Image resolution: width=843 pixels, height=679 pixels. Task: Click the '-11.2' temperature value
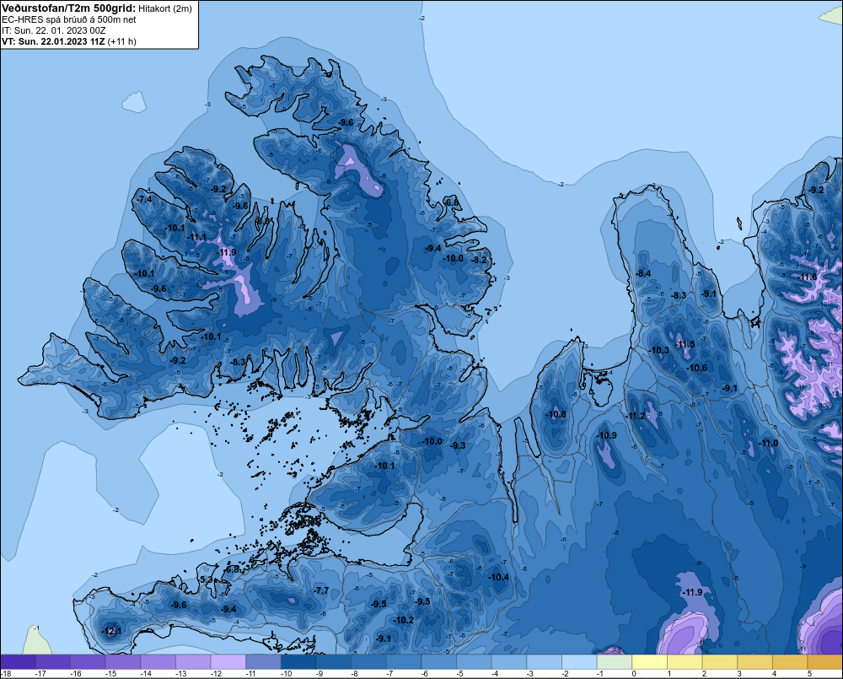click(636, 416)
